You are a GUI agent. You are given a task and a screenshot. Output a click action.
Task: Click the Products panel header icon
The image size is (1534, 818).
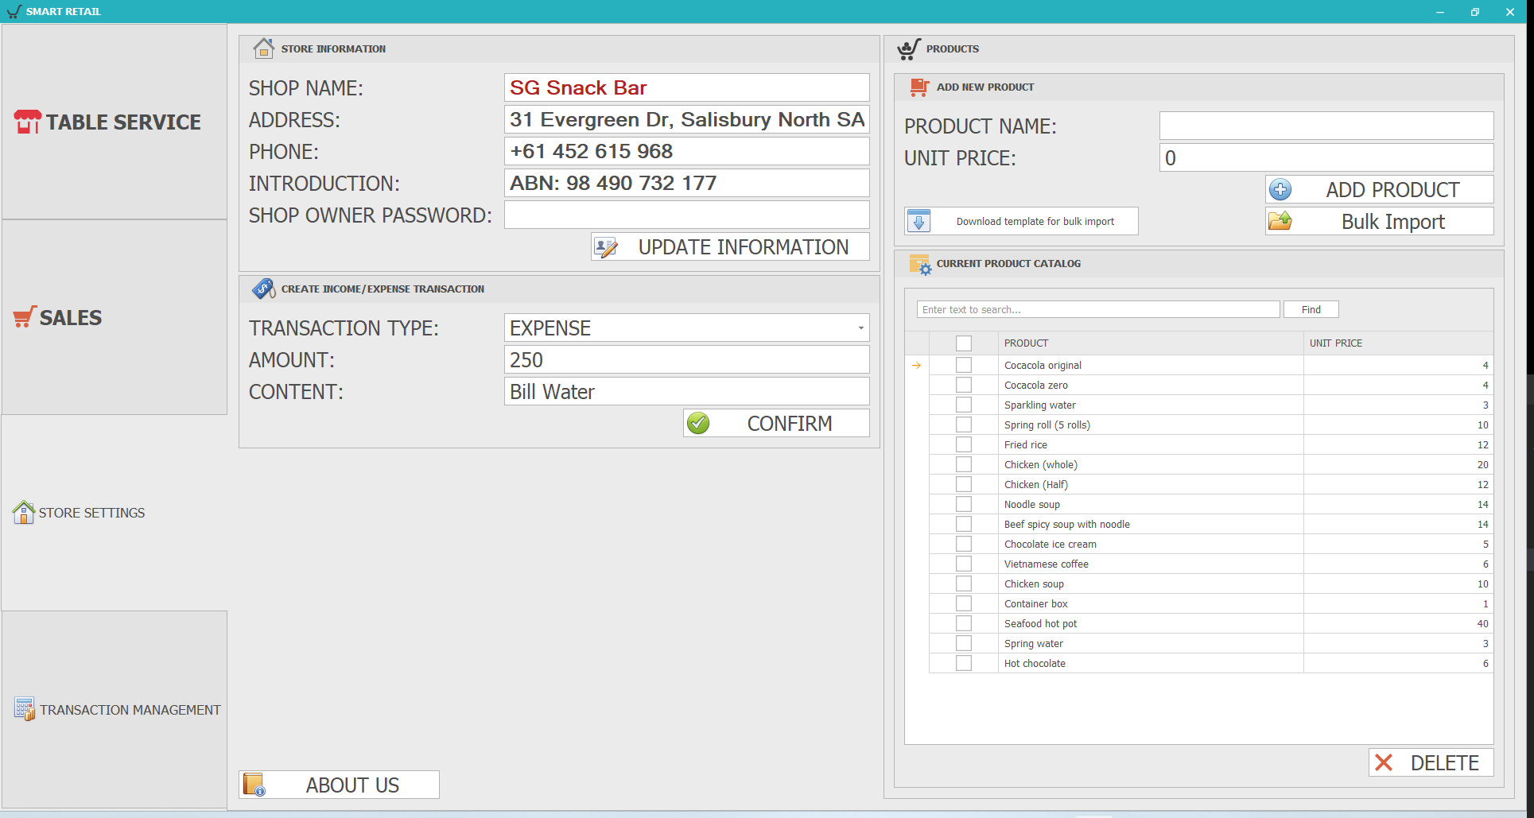tap(907, 48)
